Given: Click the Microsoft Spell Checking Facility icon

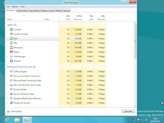Looking at the screenshot, I should [11, 80].
